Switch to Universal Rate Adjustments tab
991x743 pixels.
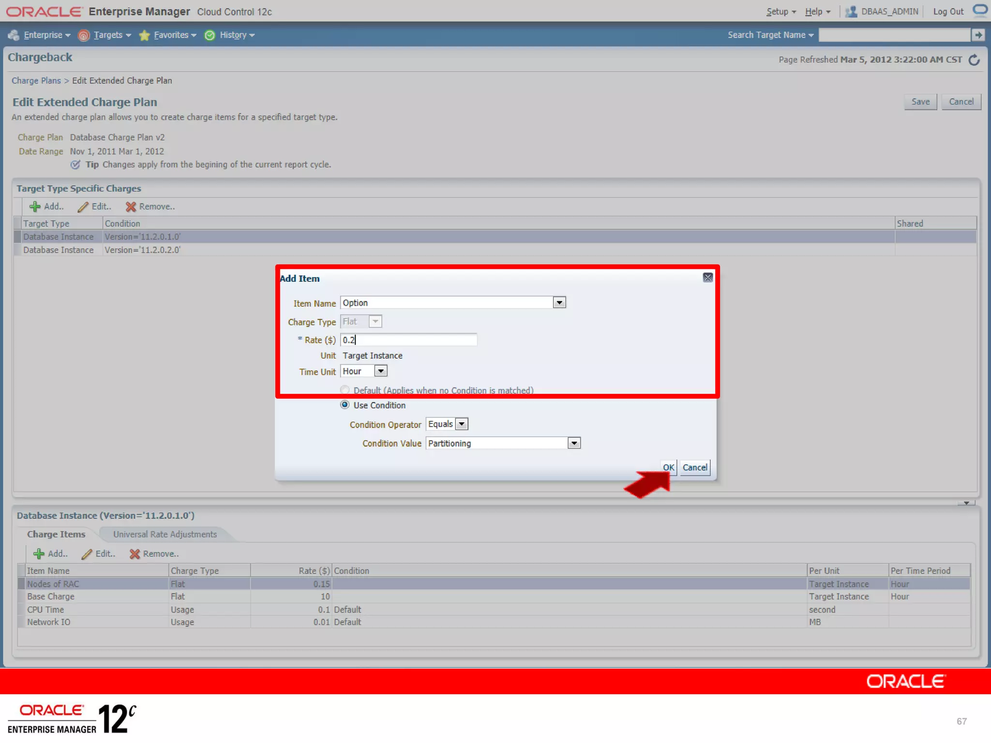pyautogui.click(x=165, y=534)
